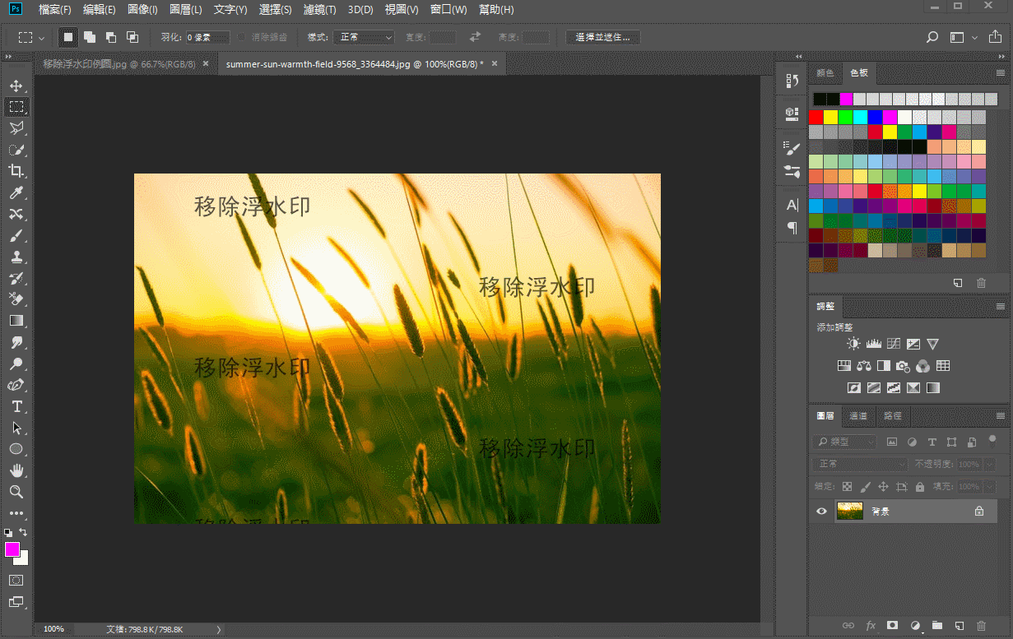
Task: Add a Photo Filter adjustment
Action: 903,366
